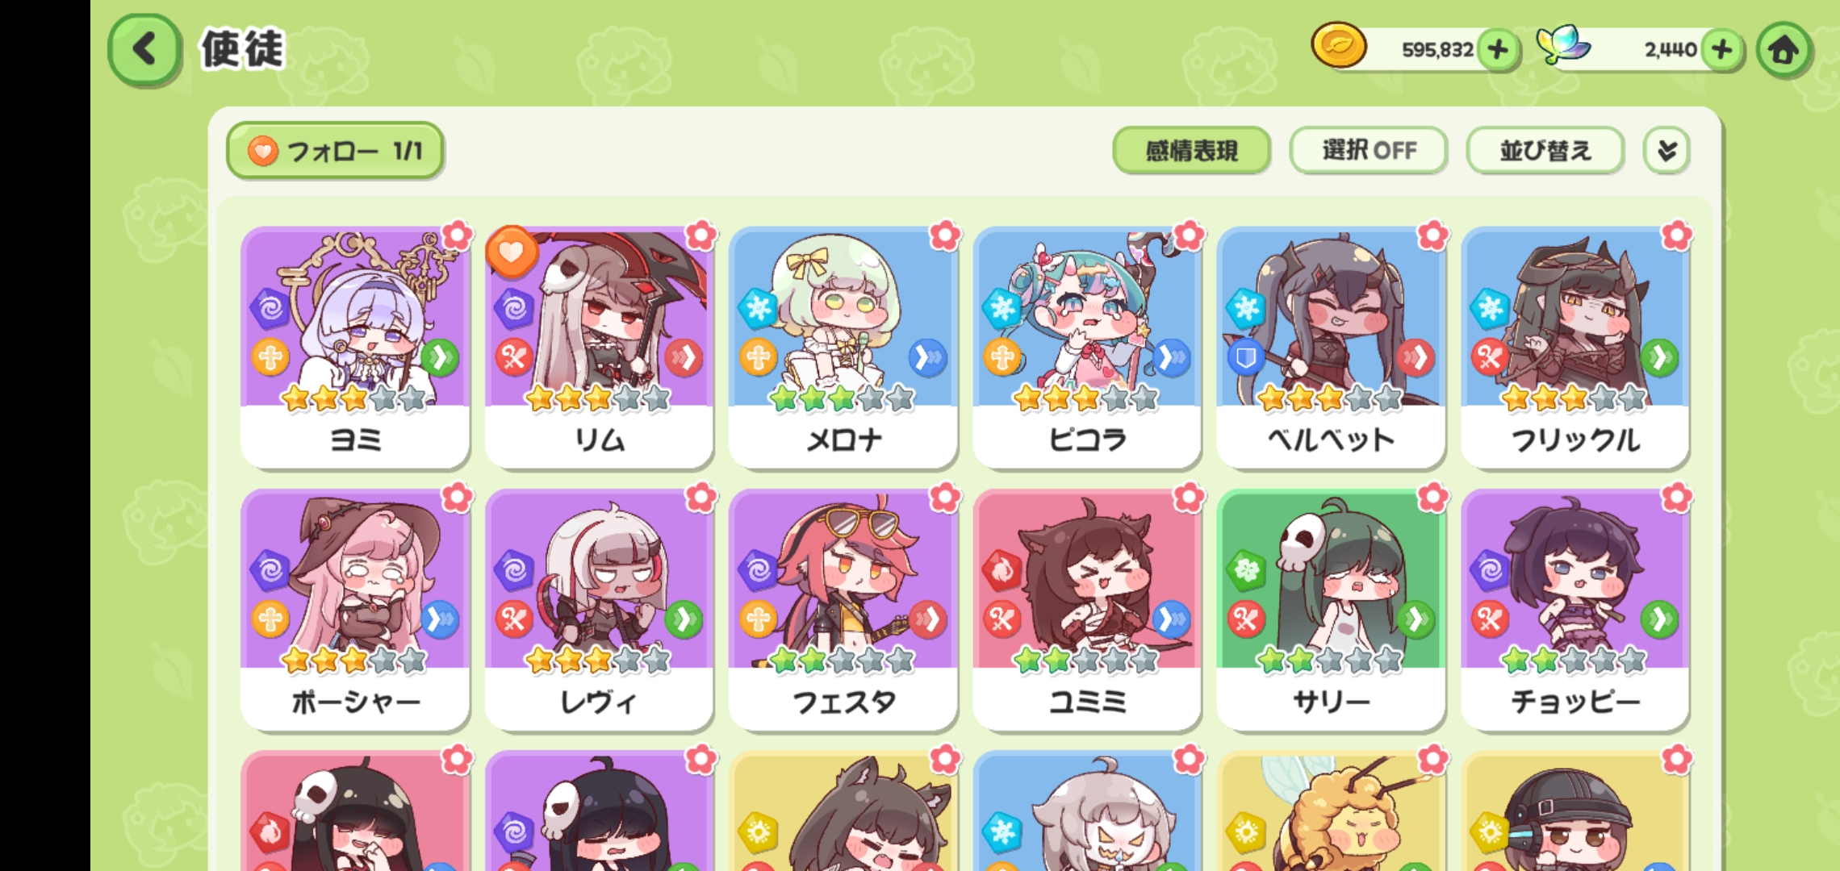The image size is (1840, 871).
Task: Open the home screen via house icon
Action: point(1784,50)
